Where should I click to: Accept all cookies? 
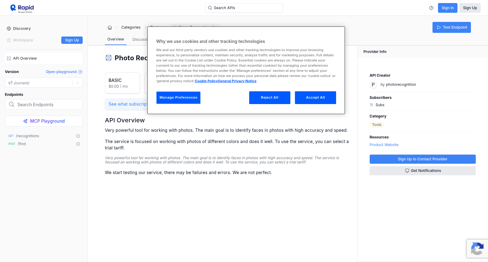click(315, 98)
